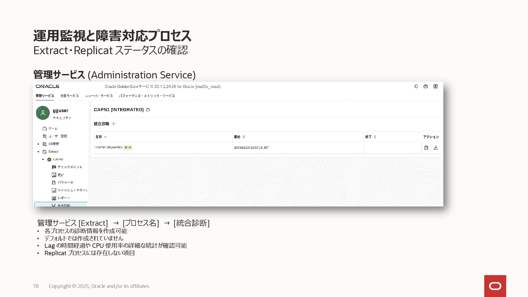
Task: Open レシーバ・サービス tab
Action: pyautogui.click(x=99, y=96)
